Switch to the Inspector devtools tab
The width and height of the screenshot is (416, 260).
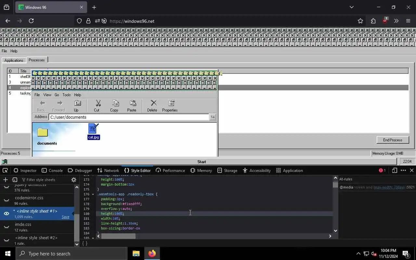(25, 170)
